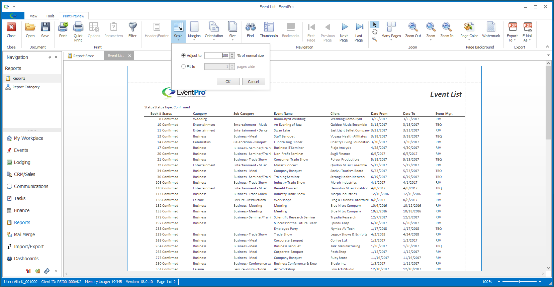554x287 pixels.
Task: Close the Event List tab
Action: pyautogui.click(x=129, y=56)
